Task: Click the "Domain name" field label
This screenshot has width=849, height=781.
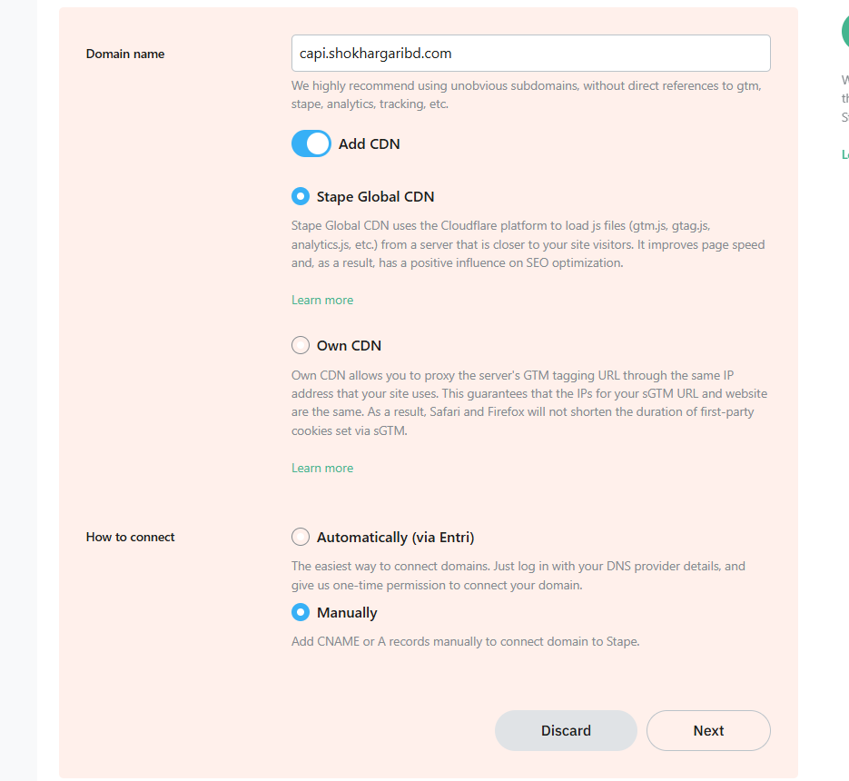Action: [125, 54]
